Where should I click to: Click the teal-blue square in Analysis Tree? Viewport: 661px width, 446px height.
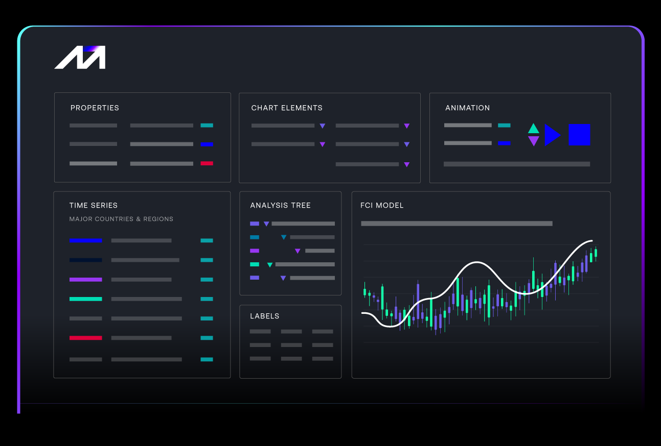coord(255,237)
